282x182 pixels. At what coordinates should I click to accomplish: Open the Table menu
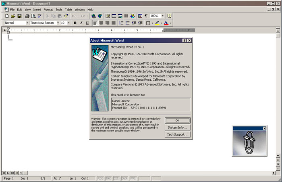[68, 10]
